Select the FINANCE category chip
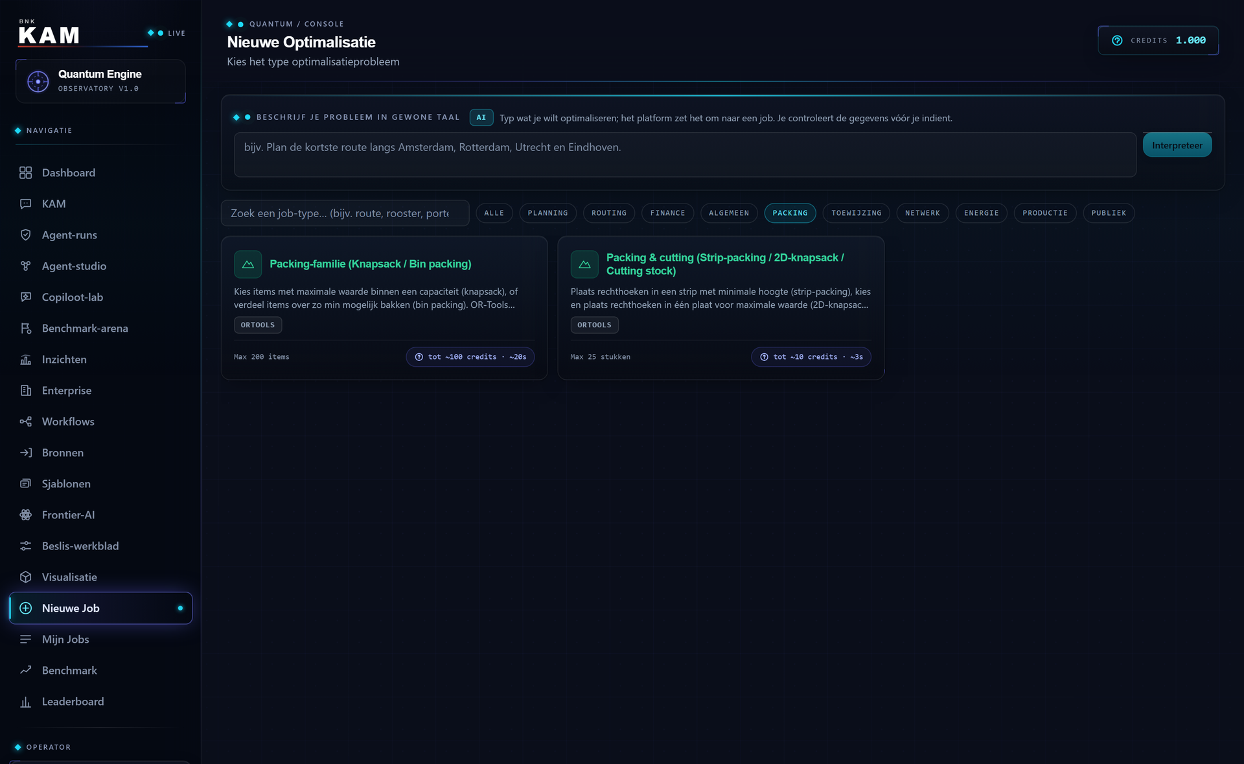Viewport: 1244px width, 764px height. pyautogui.click(x=667, y=213)
